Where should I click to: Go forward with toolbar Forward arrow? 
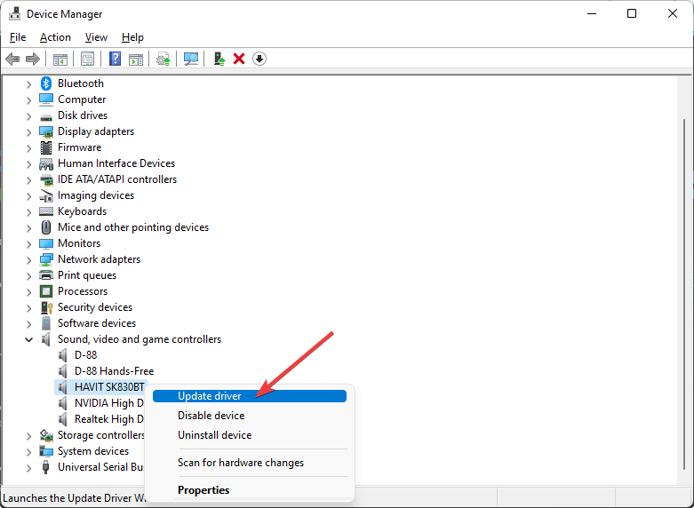(x=33, y=59)
